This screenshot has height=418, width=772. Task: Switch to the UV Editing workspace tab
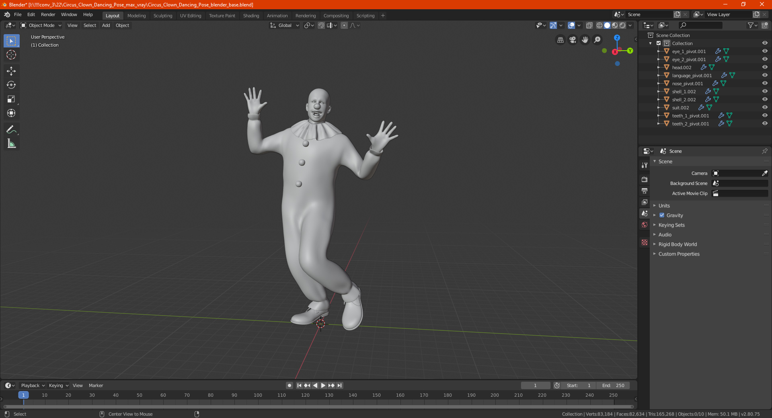(191, 16)
